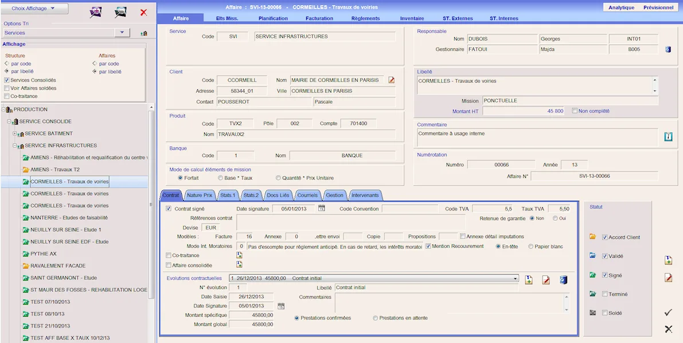Collapse the SERVICE INFRASTRUCTURES node
Image resolution: width=683 pixels, height=343 pixels.
coord(15,146)
